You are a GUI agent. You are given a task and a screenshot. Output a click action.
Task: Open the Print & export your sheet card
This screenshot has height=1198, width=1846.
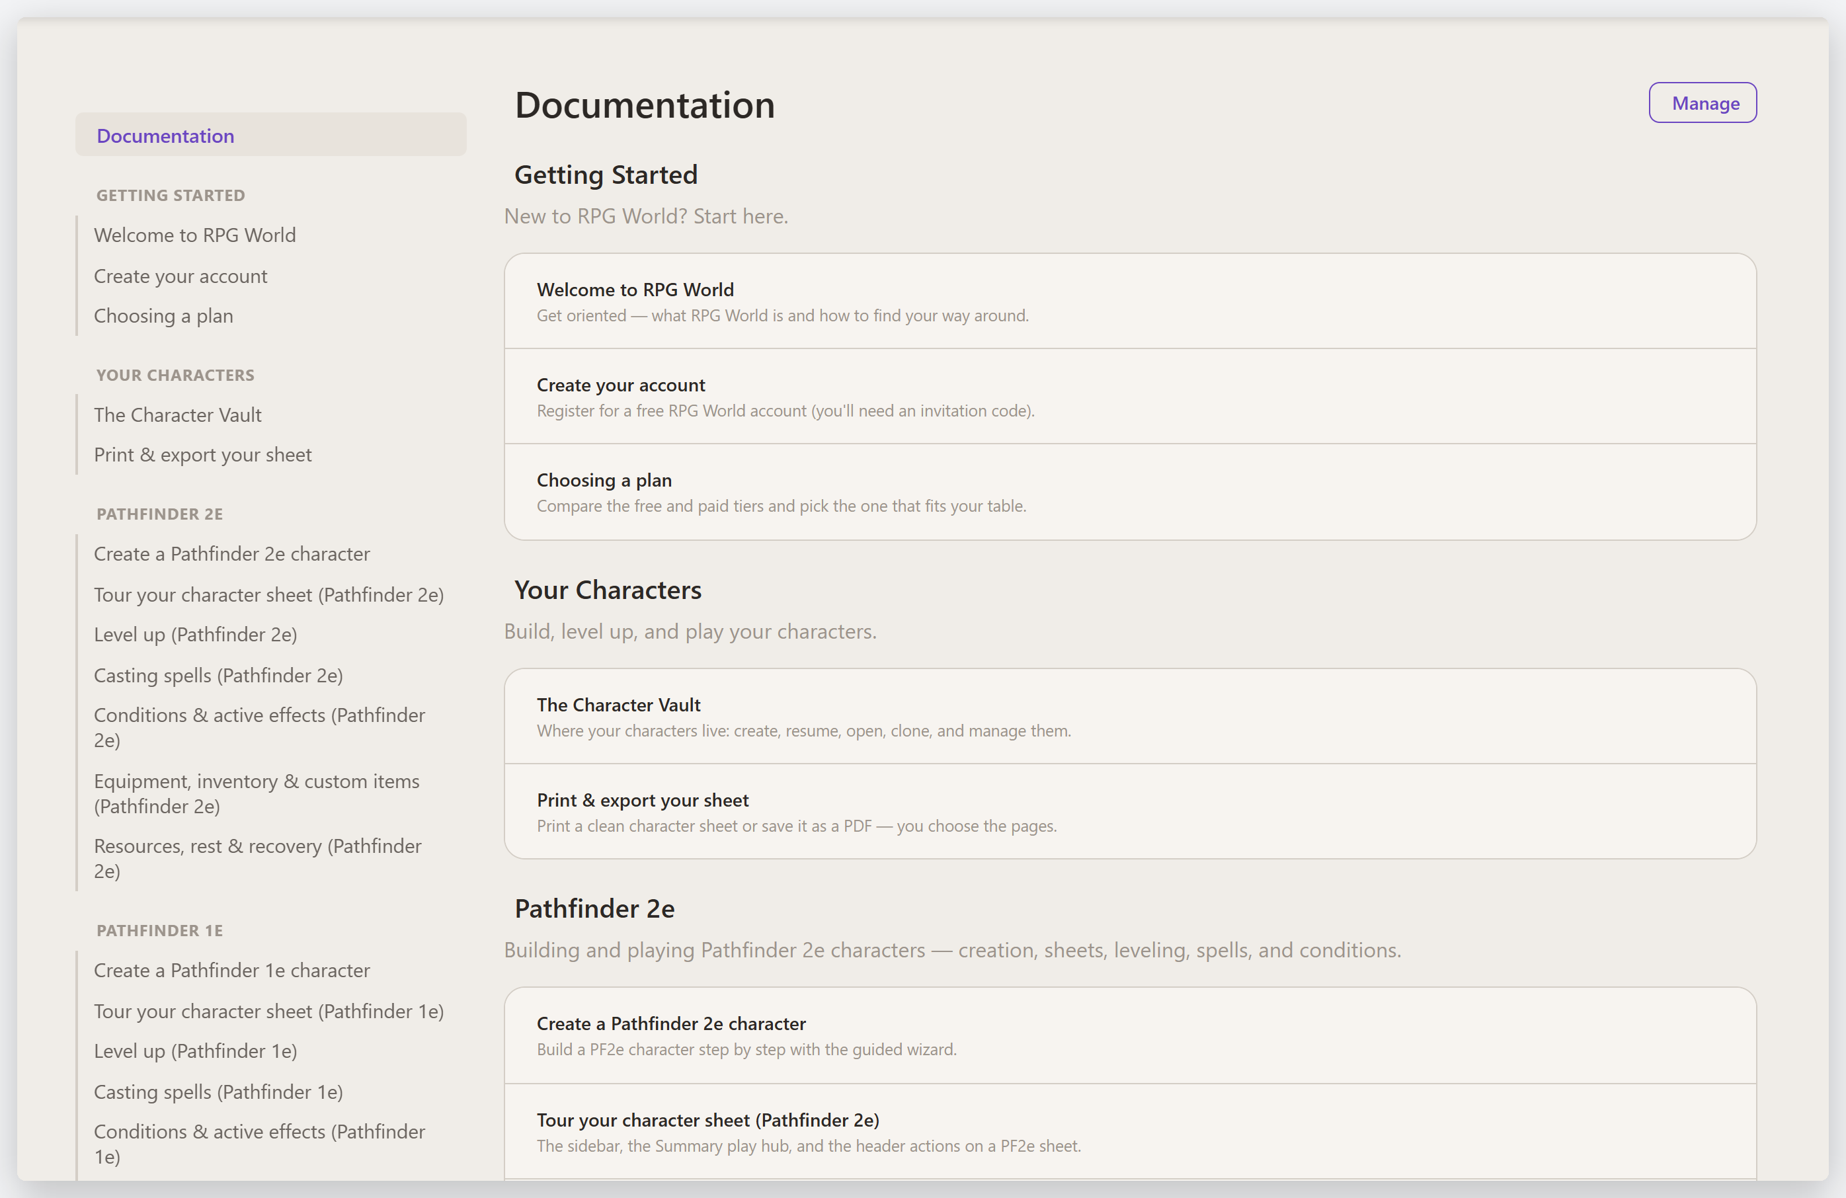[x=1129, y=811]
